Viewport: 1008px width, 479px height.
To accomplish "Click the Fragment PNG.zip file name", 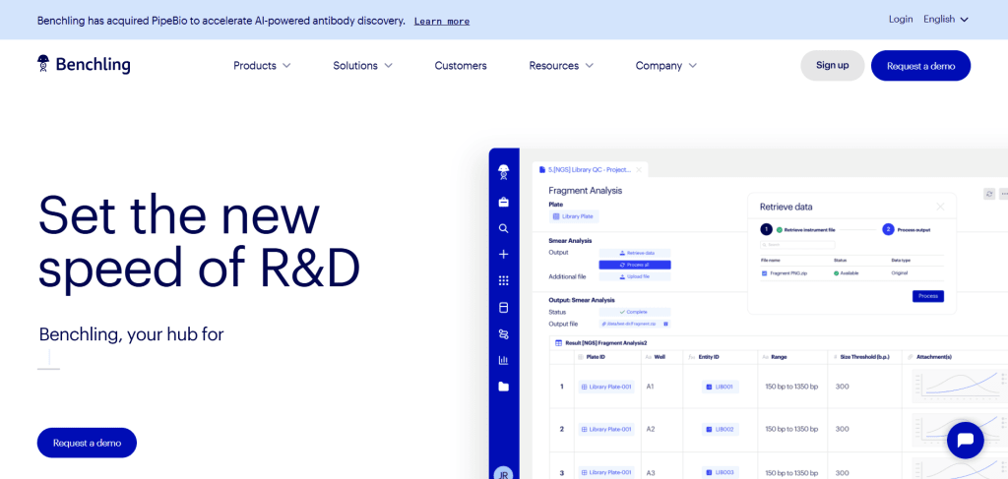I will pyautogui.click(x=788, y=273).
